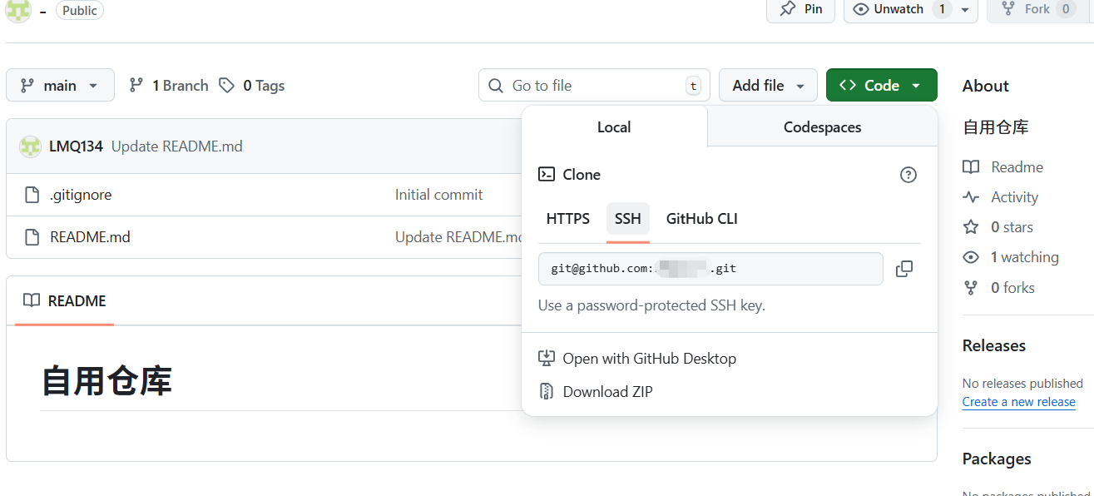The image size is (1094, 496).
Task: Click the Branch icon next to 1 Branch
Action: point(136,85)
